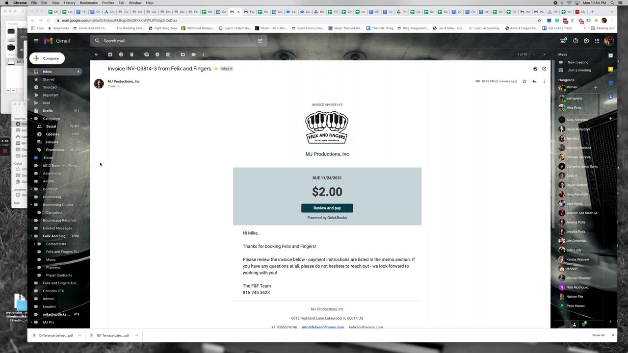Screen dimensions: 628x353
Task: Collapse the Categories label group
Action: tap(30, 119)
